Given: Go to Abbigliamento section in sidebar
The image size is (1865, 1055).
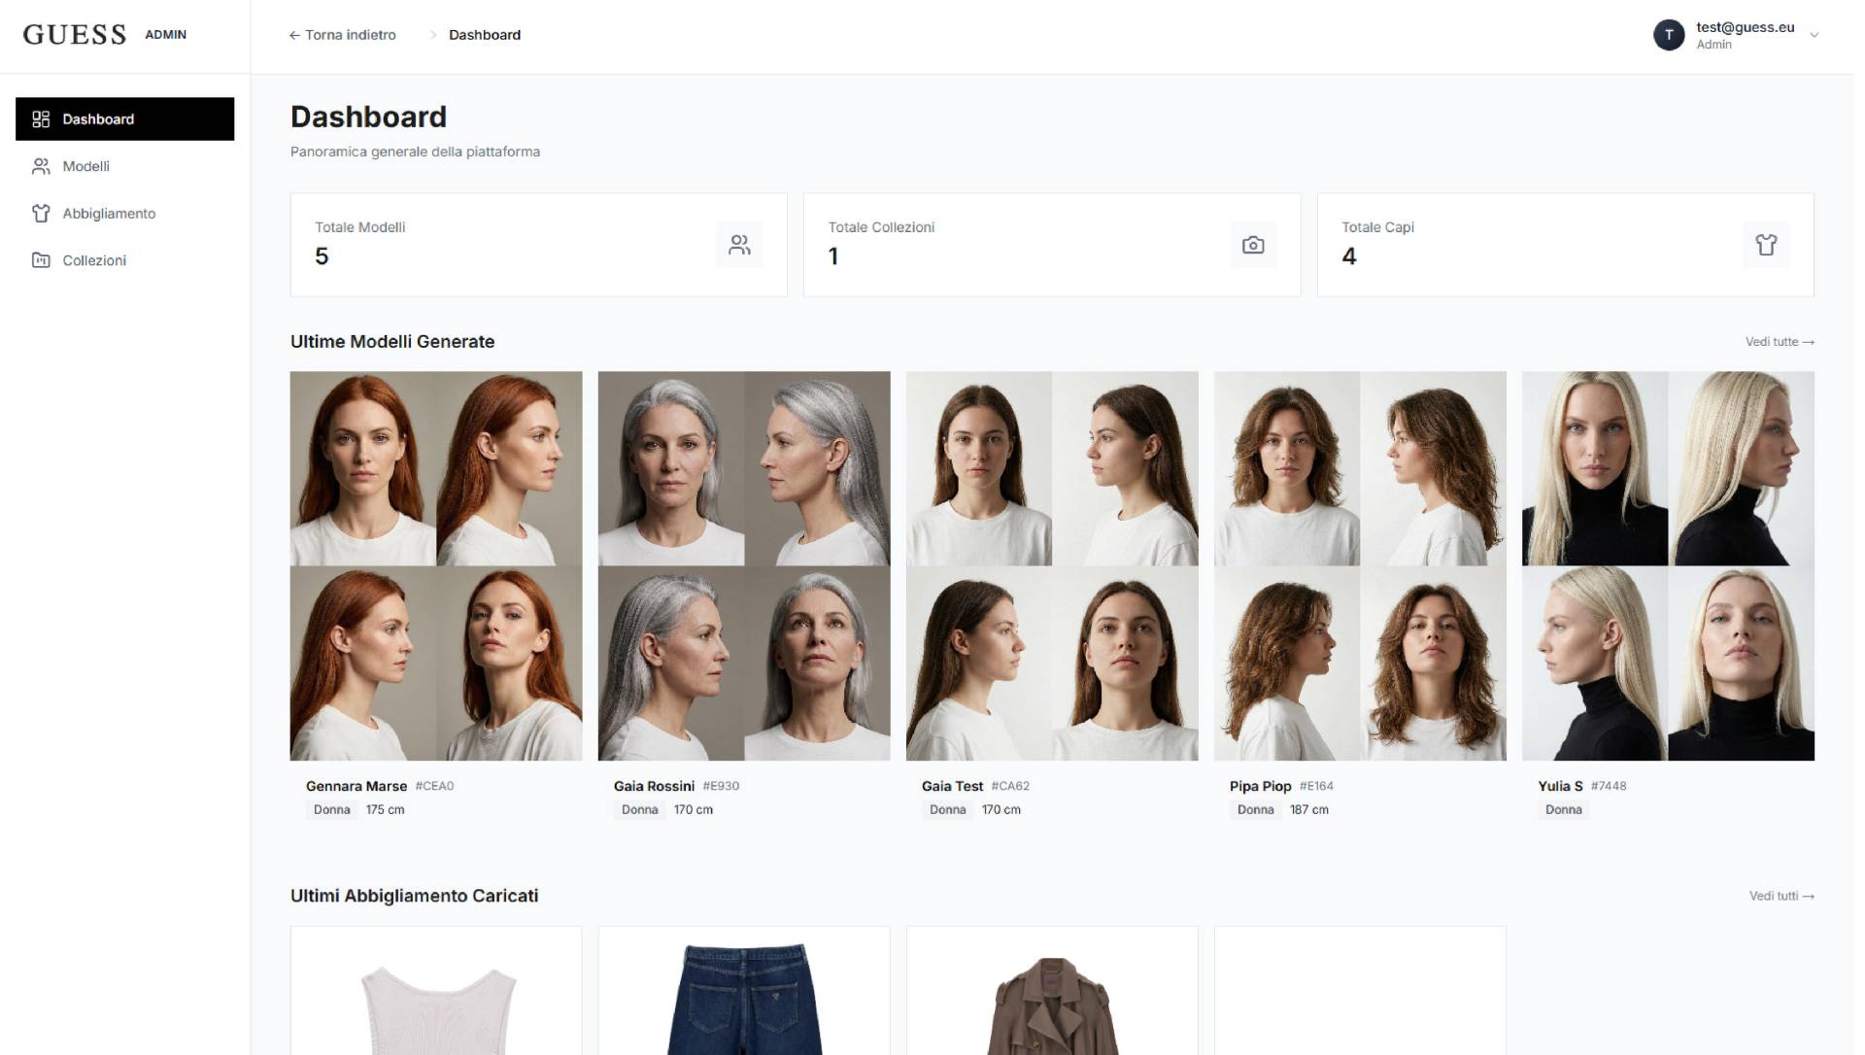Looking at the screenshot, I should [109, 214].
